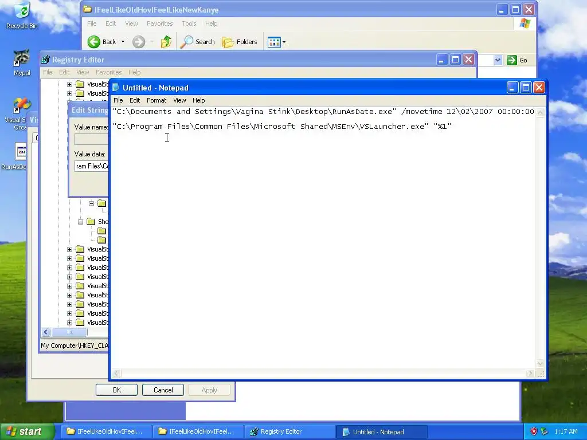587x440 pixels.
Task: Open Explorer Tools menu
Action: 189,23
